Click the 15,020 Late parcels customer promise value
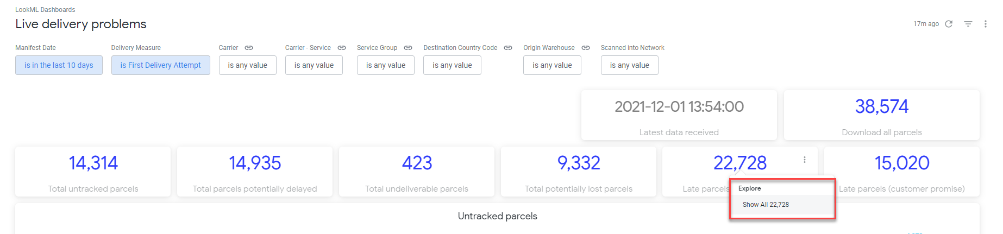This screenshot has width=1003, height=234. 901,163
